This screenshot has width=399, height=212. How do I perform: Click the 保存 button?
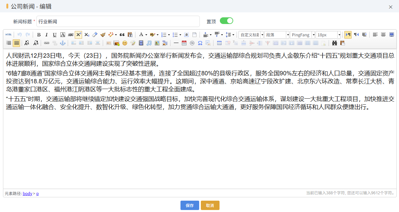pos(190,205)
